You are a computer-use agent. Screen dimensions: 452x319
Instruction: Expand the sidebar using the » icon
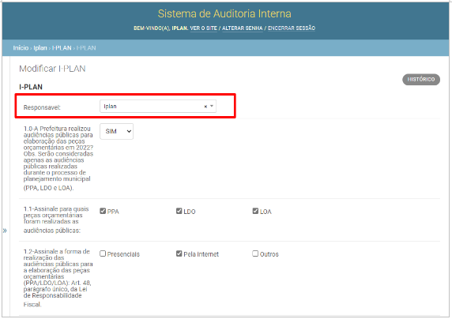pyautogui.click(x=5, y=231)
